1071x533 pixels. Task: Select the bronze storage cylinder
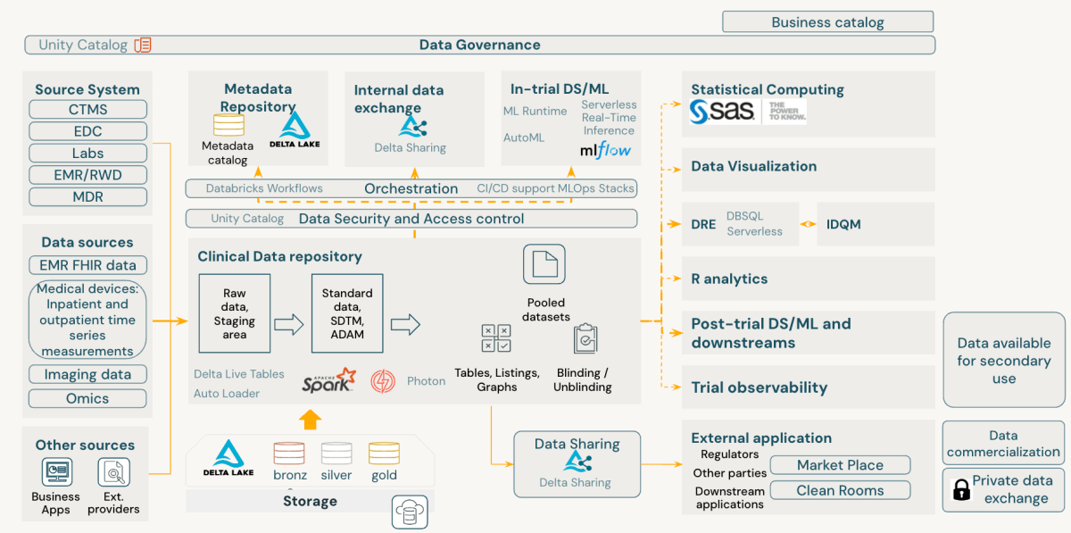click(289, 454)
